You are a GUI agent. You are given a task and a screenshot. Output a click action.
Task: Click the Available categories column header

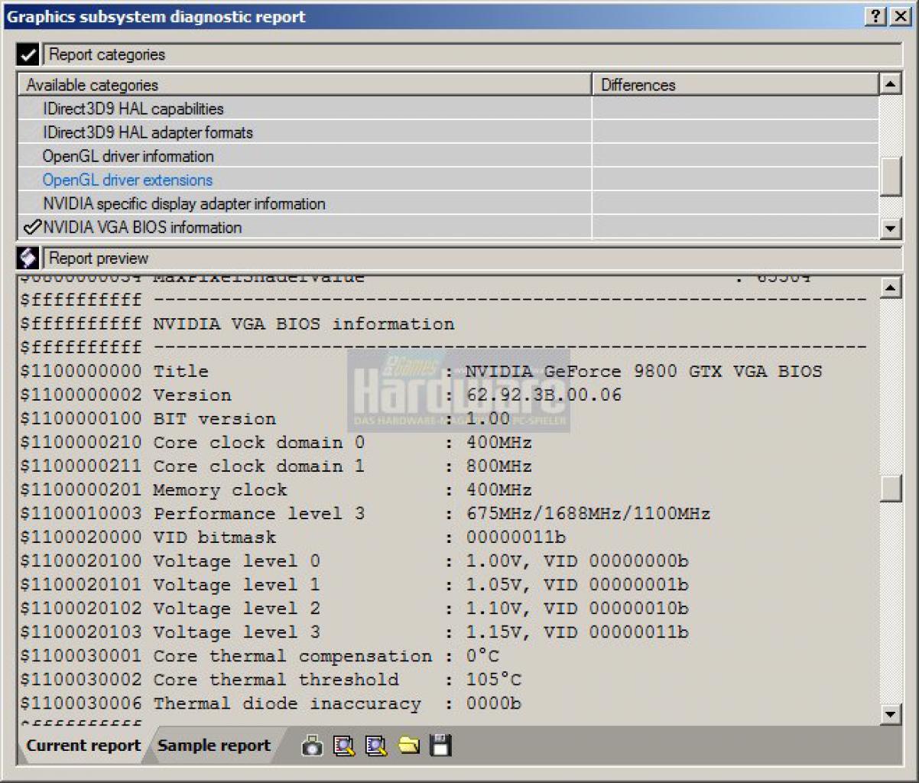click(305, 85)
